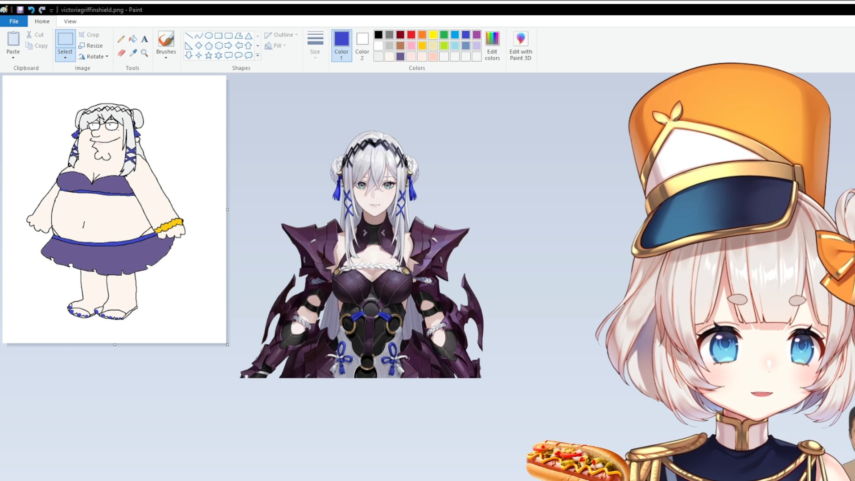Open the Quick Access Toolbar customize arrow
This screenshot has height=481, width=855.
tap(51, 10)
